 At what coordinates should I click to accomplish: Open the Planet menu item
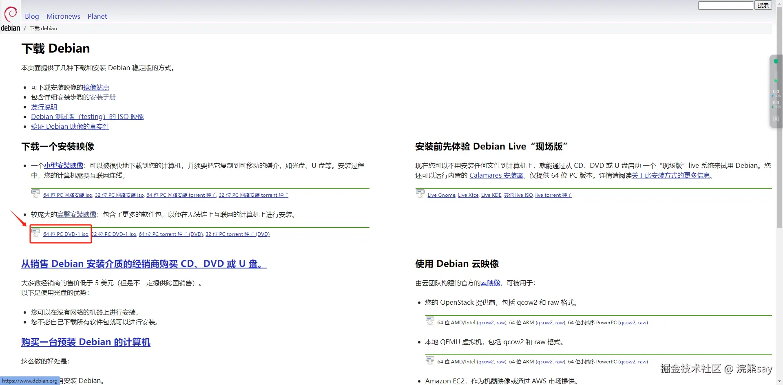coord(97,16)
